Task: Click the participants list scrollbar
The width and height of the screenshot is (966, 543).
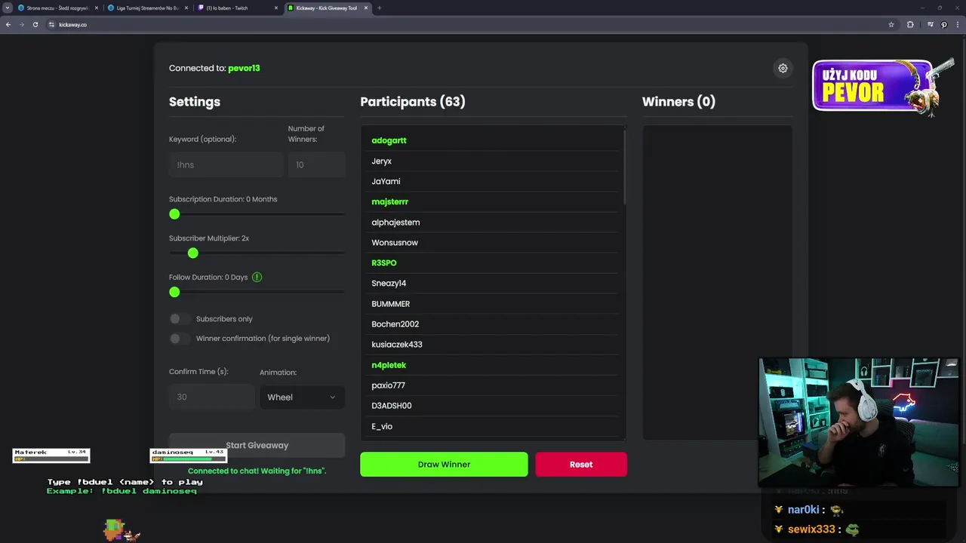Action: tap(624, 166)
